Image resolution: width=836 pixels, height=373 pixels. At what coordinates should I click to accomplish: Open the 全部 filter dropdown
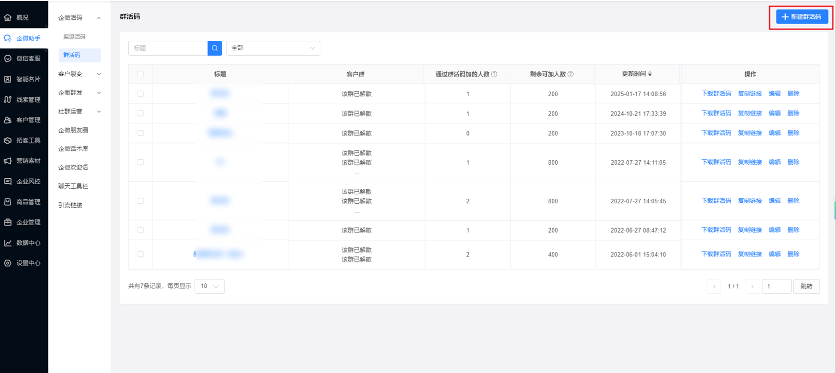[x=273, y=48]
